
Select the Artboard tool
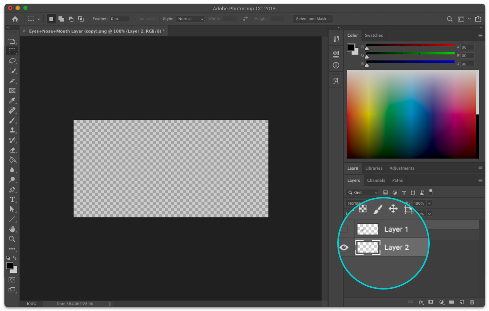pyautogui.click(x=12, y=41)
